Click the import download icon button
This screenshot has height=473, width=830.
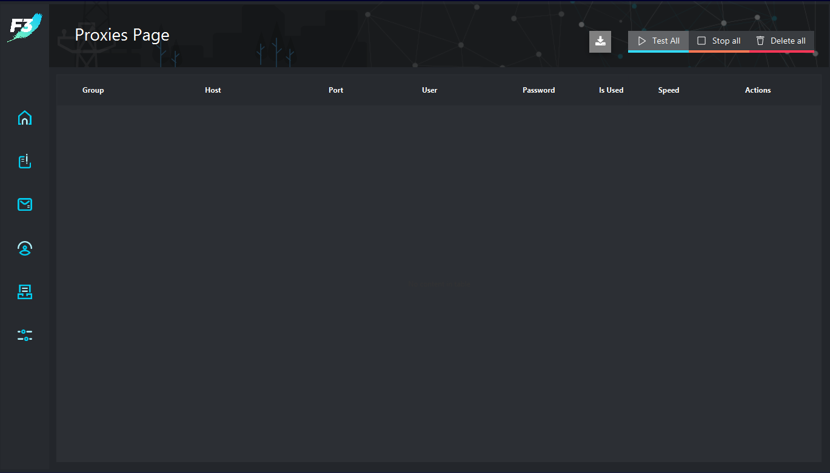tap(600, 41)
